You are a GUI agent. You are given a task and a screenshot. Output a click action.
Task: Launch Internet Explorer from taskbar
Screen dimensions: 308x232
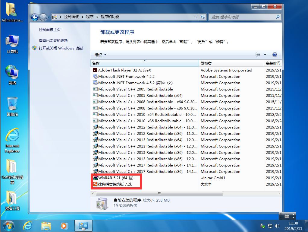[27, 226]
